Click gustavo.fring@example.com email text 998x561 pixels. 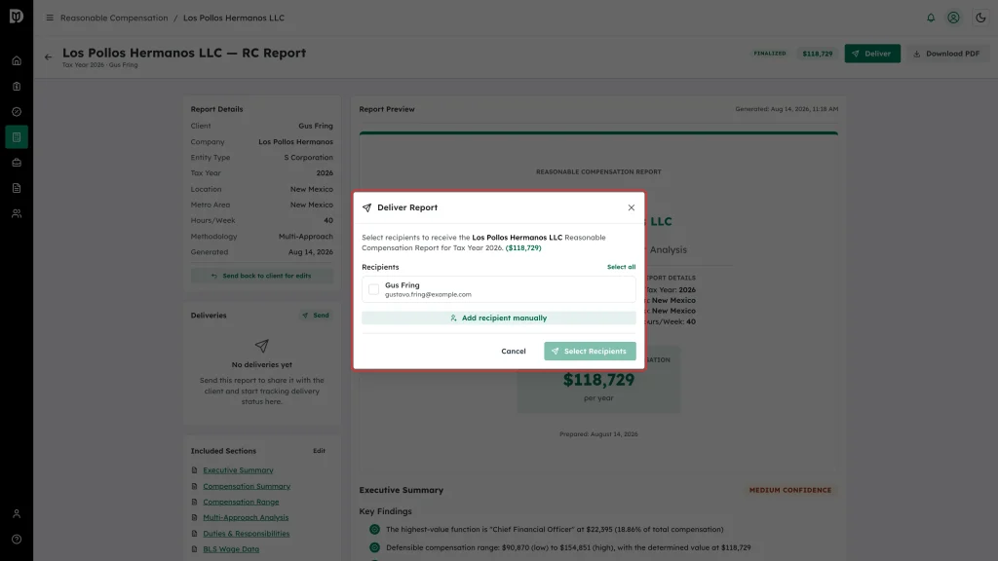click(428, 294)
